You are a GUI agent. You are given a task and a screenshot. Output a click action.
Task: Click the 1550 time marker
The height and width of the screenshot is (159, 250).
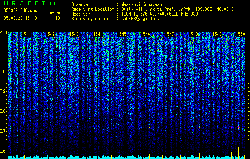click(240, 34)
